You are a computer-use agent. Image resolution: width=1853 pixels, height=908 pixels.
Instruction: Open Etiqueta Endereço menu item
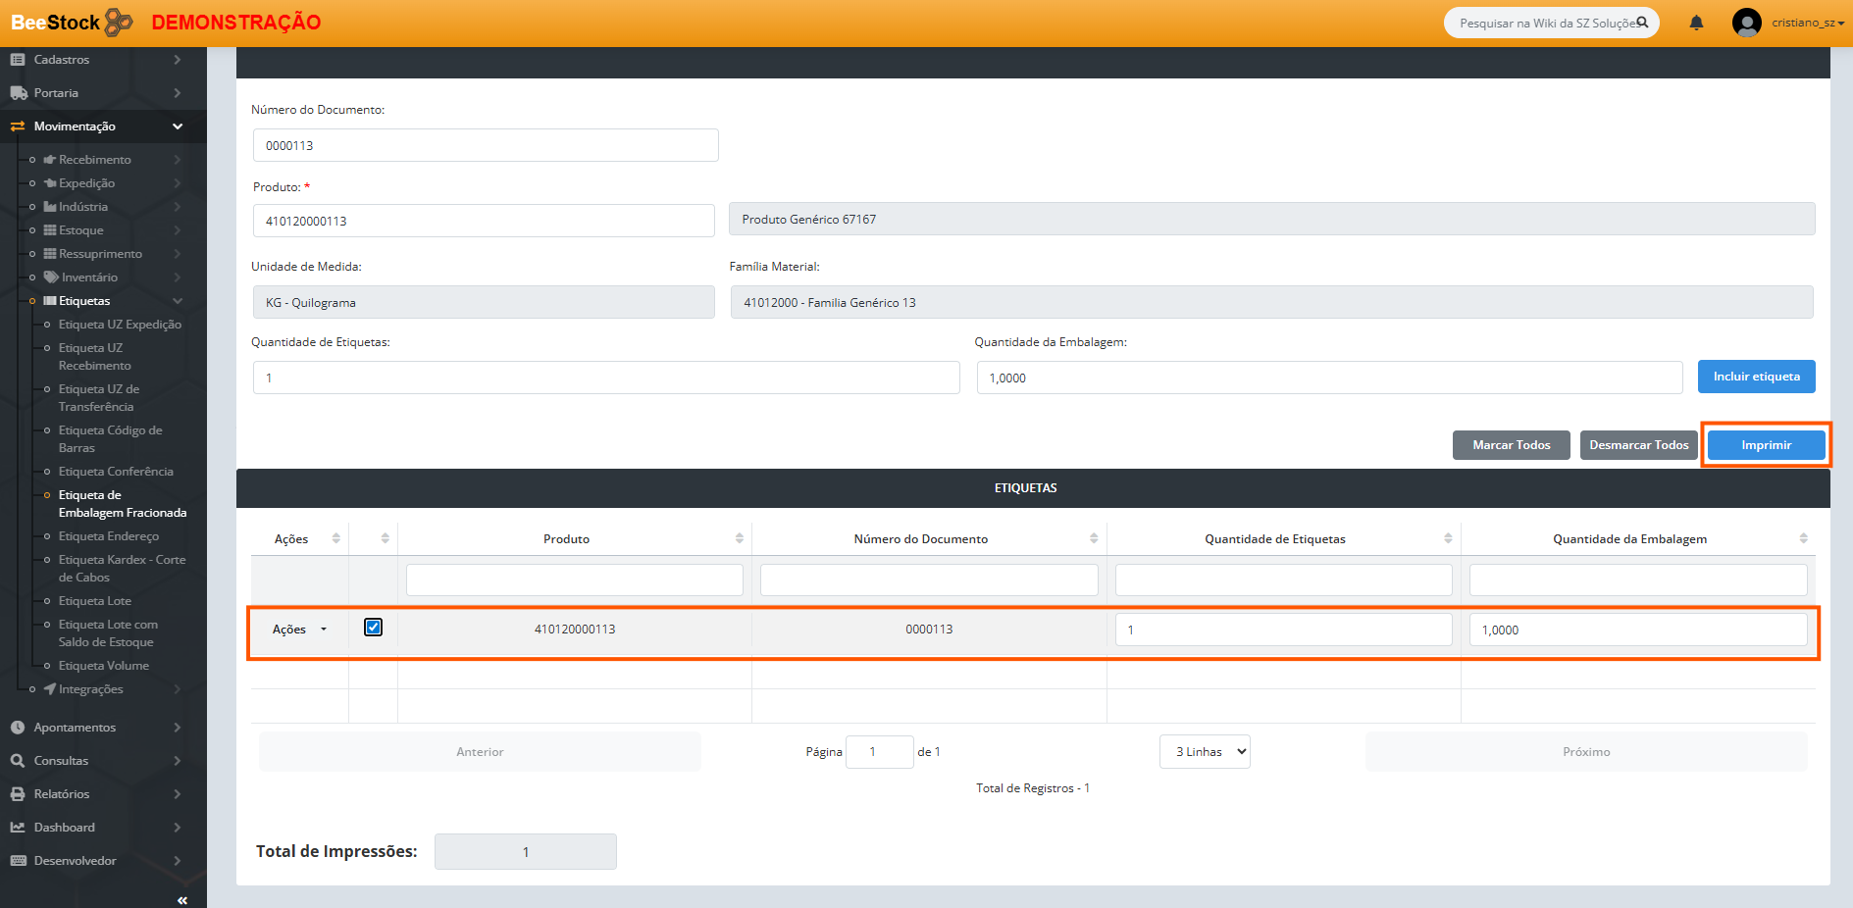108,536
